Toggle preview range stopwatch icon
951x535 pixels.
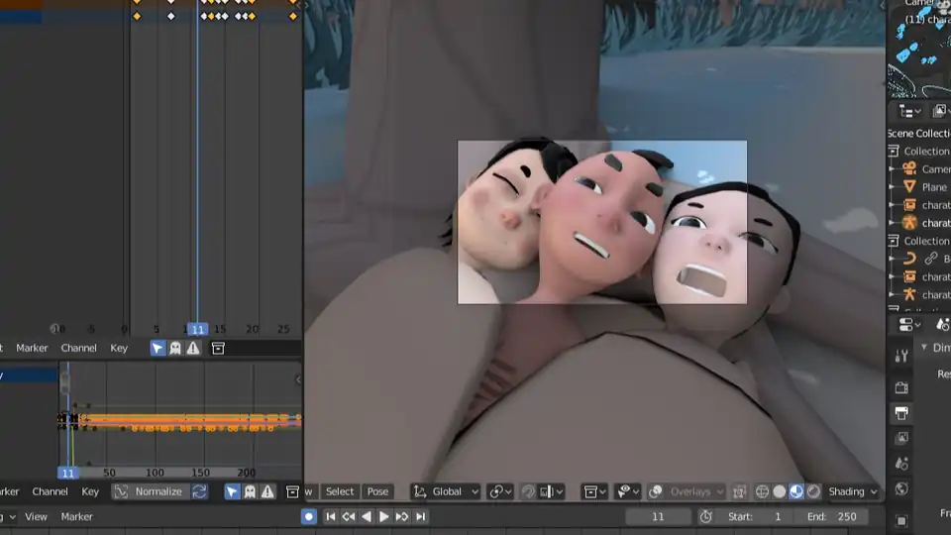705,517
